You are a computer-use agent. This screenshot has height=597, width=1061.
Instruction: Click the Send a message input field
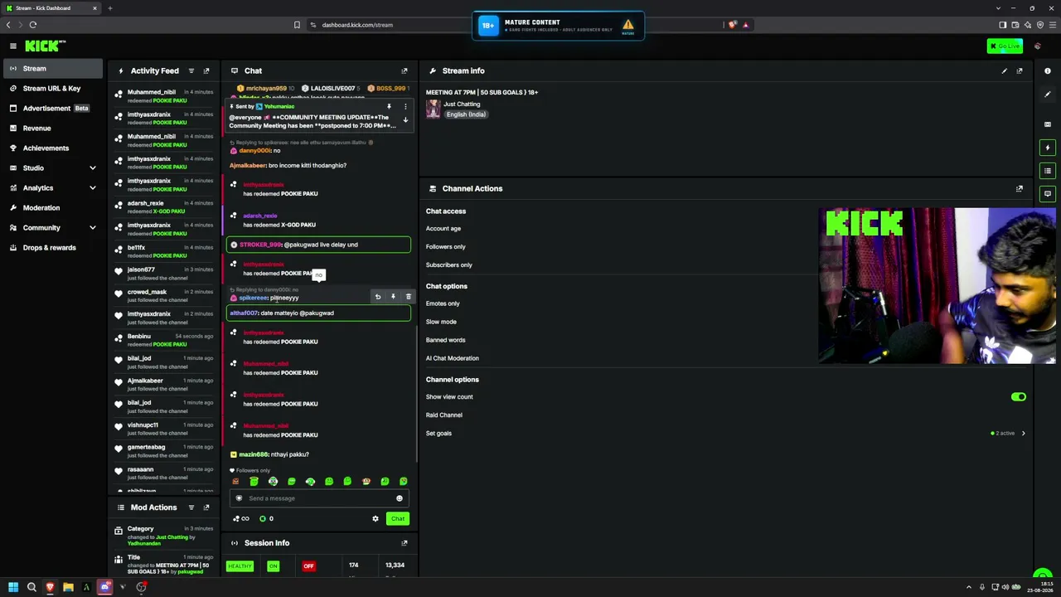[x=318, y=498]
